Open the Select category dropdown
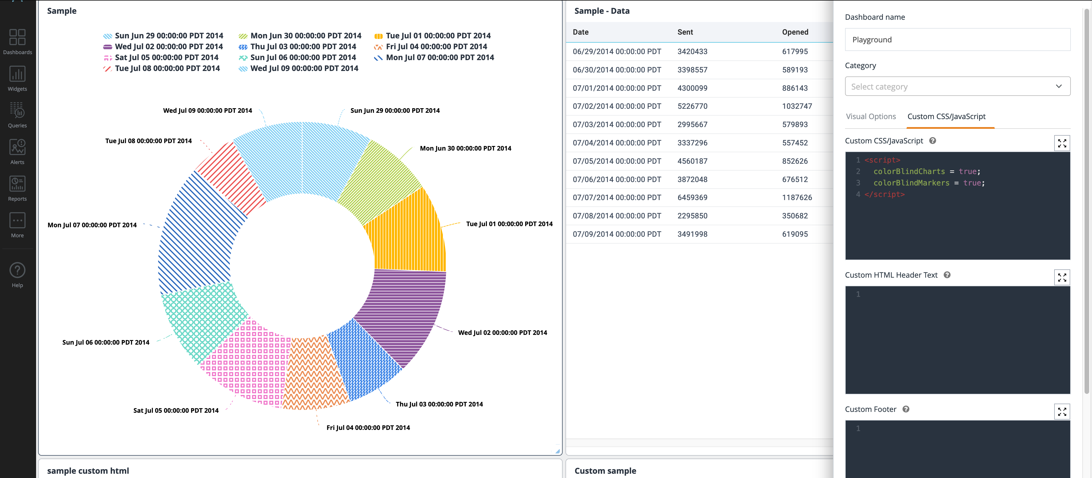This screenshot has width=1092, height=478. point(957,86)
